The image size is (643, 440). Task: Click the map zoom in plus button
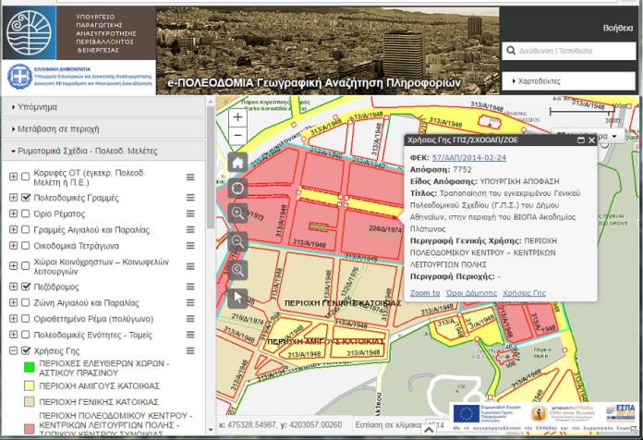coord(238,117)
